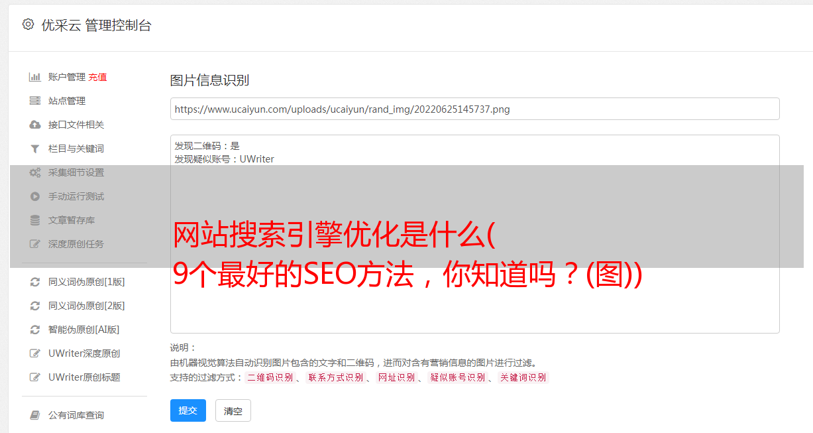813x433 pixels.
Task: Click the 优采云 管理控制台 title
Action: [96, 25]
